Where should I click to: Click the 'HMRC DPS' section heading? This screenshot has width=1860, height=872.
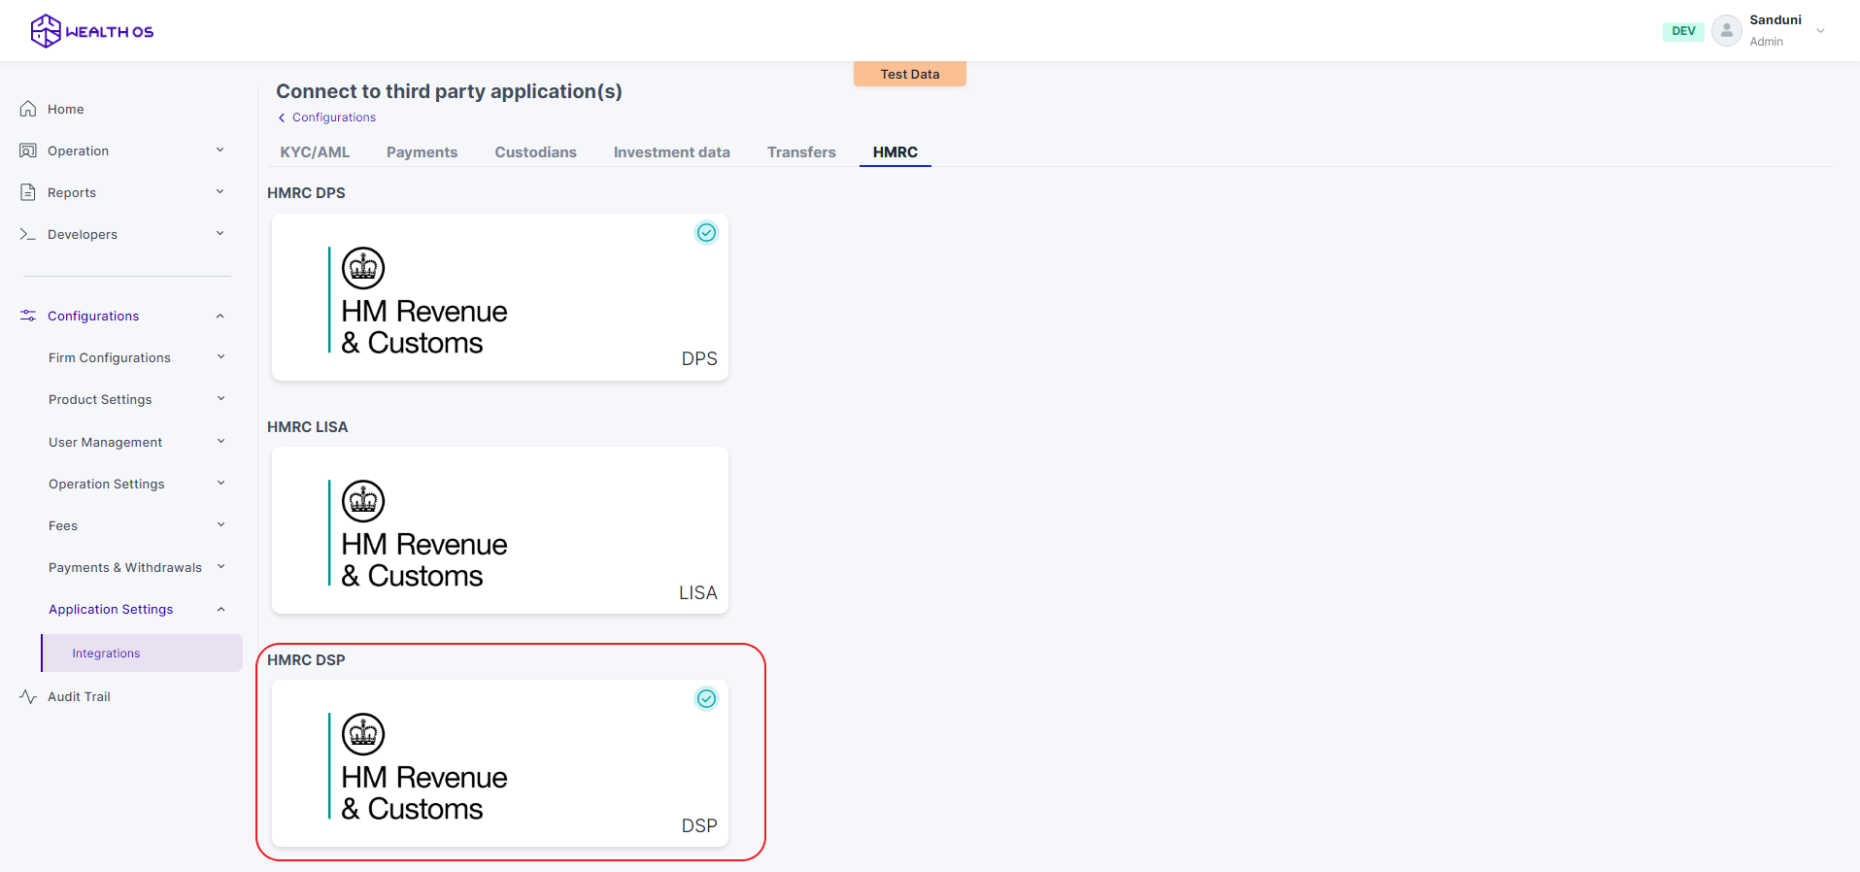coord(306,193)
